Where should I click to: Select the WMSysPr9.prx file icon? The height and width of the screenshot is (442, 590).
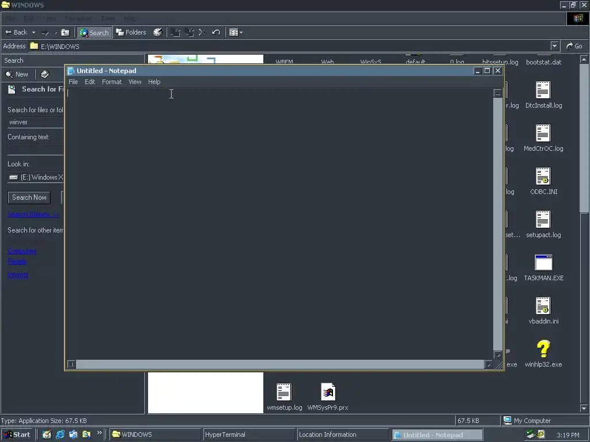(328, 393)
